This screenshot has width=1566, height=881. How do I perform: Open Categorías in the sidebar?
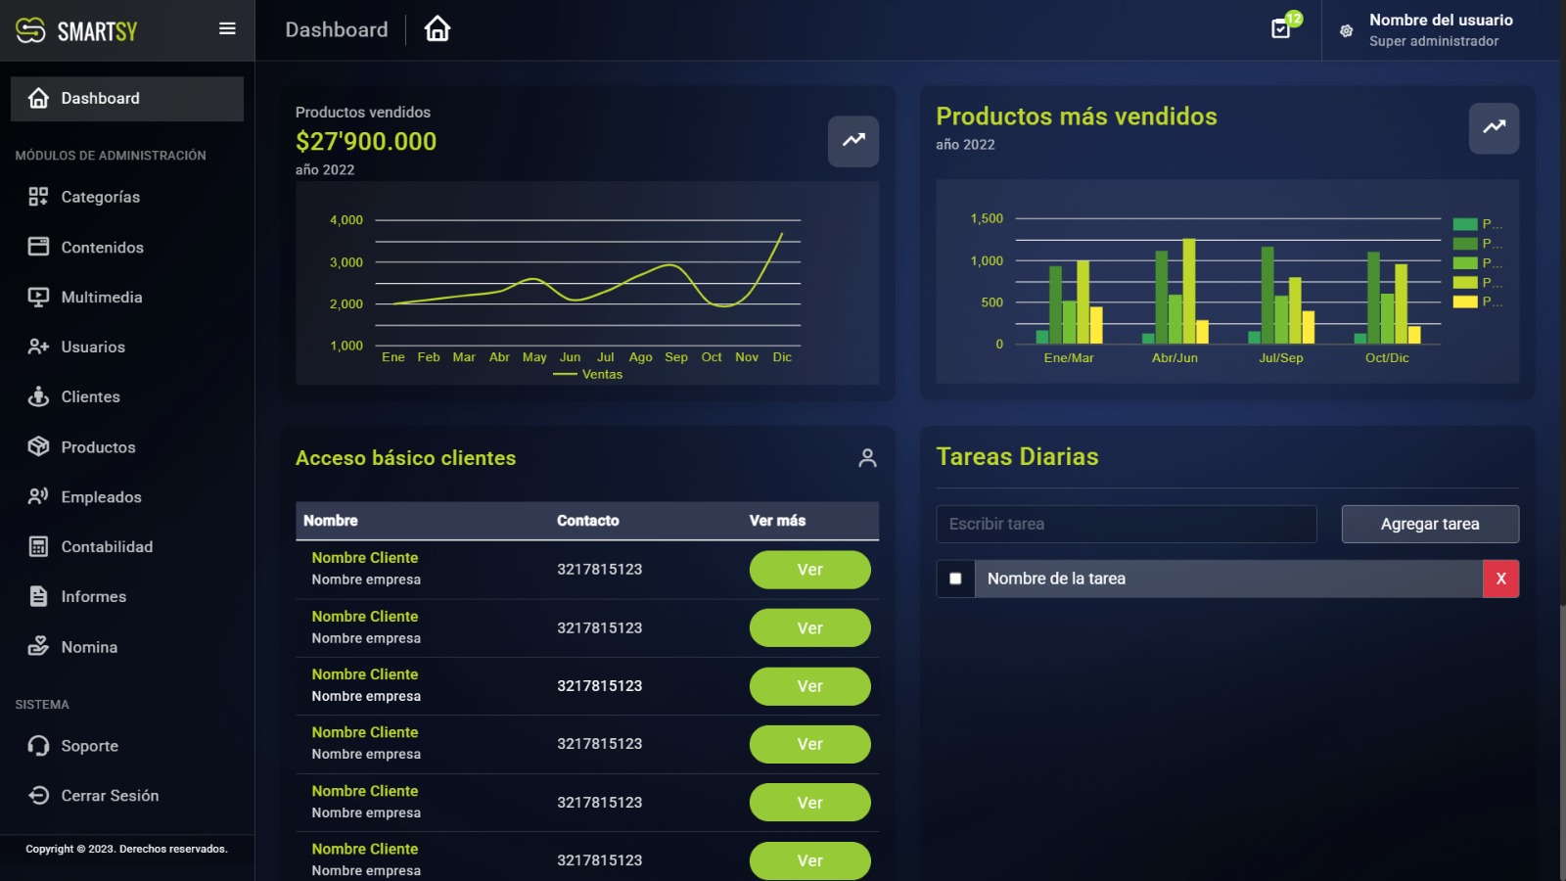(x=100, y=197)
